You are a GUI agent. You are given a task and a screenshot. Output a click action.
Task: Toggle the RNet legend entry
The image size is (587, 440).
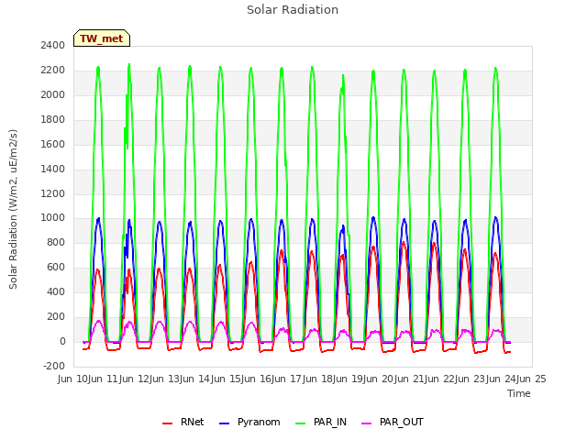click(183, 422)
